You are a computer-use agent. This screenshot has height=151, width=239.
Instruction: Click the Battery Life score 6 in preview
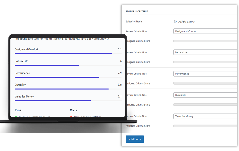click(x=121, y=61)
